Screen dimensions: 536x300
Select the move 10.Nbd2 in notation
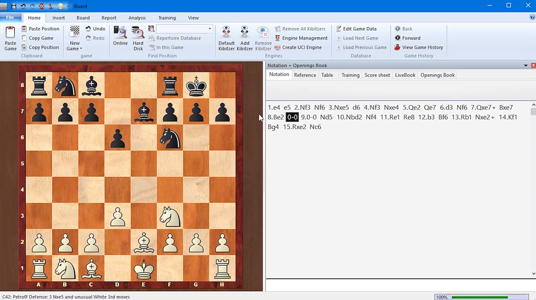pos(349,117)
